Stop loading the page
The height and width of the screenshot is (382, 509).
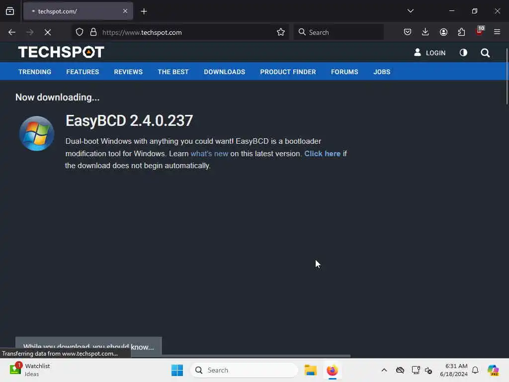[48, 32]
